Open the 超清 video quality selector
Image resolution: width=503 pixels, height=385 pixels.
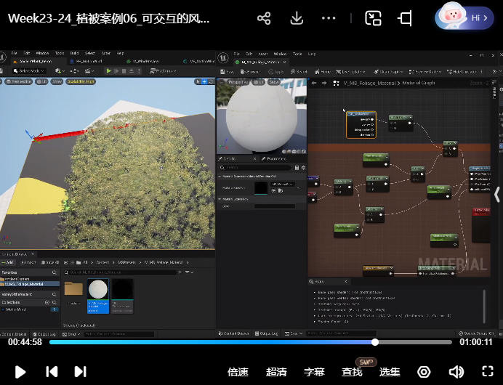[x=276, y=372]
